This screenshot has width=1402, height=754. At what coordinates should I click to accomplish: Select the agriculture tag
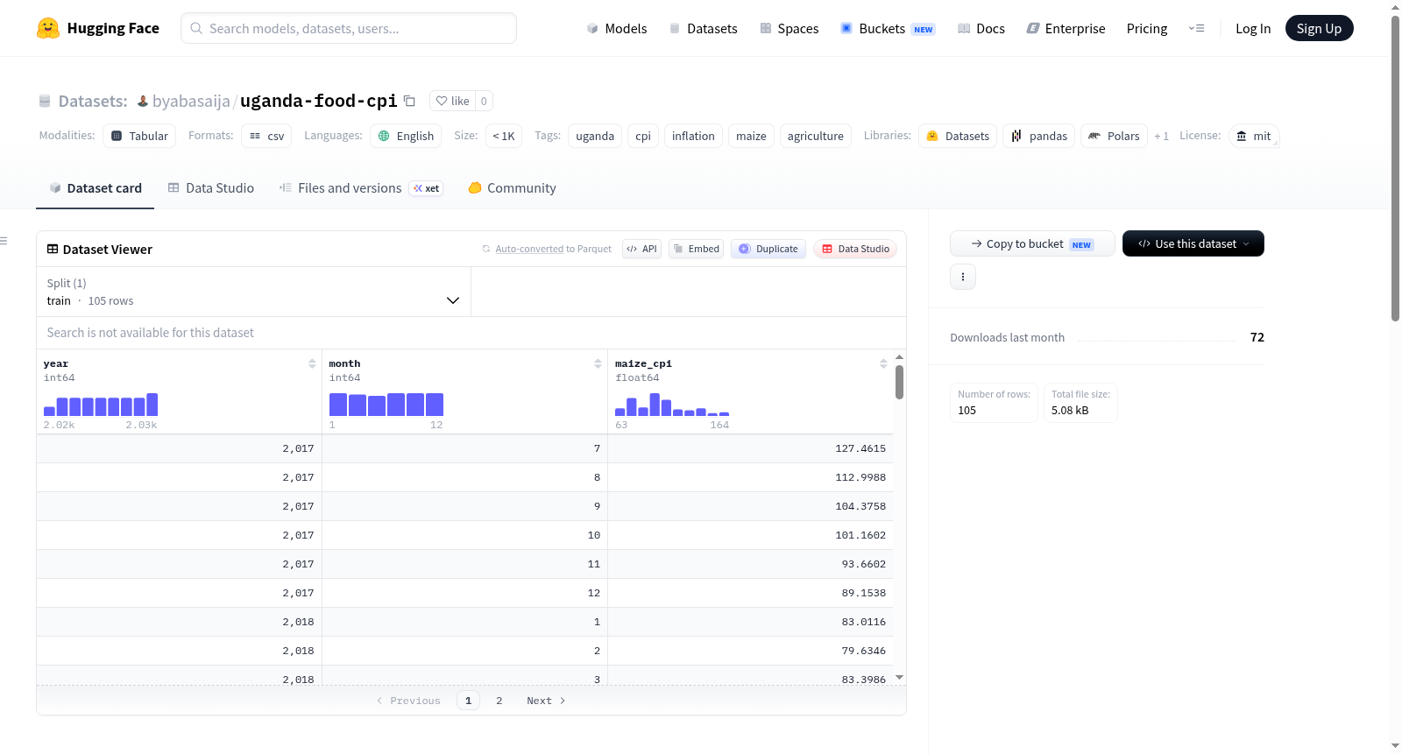click(x=815, y=136)
